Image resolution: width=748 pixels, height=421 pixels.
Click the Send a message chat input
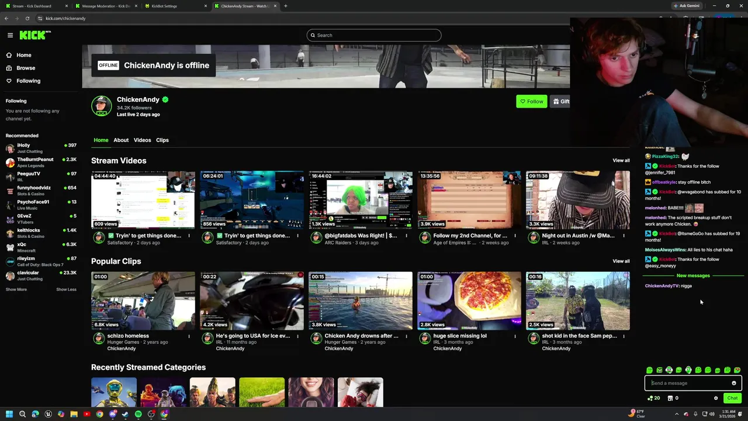(x=693, y=383)
